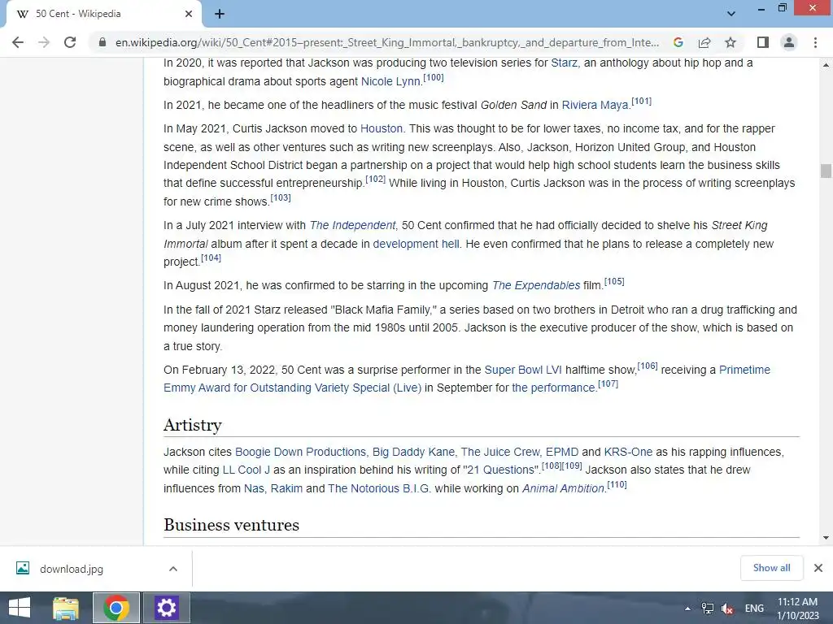Open the settings gear taskbar app

point(166,608)
